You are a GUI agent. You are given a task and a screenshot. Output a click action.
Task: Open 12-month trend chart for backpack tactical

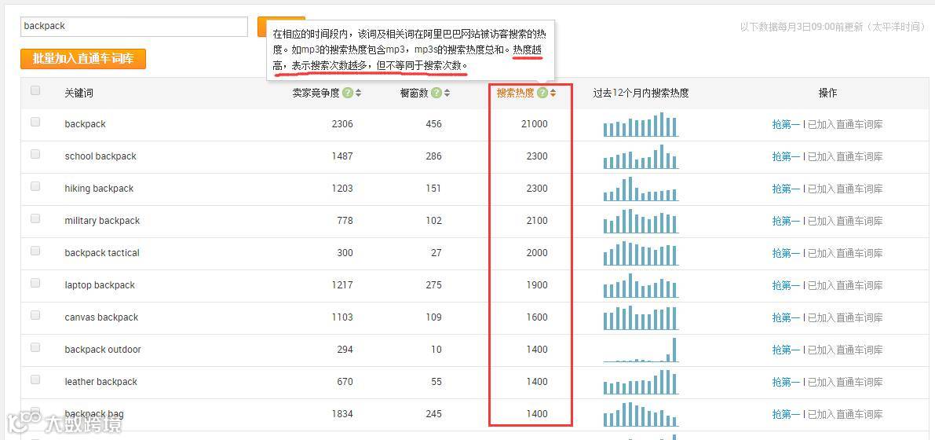click(x=641, y=253)
